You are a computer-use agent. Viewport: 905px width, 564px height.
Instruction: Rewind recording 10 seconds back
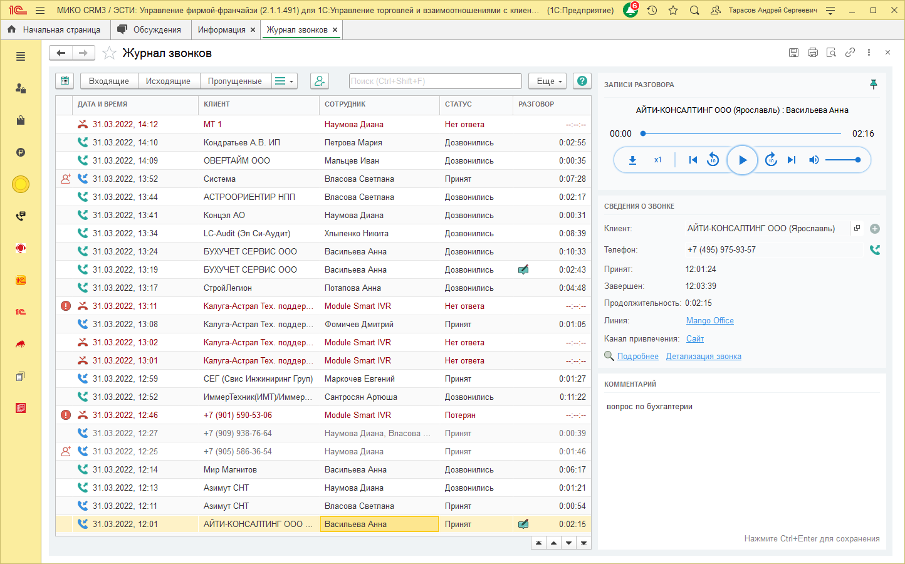point(713,160)
